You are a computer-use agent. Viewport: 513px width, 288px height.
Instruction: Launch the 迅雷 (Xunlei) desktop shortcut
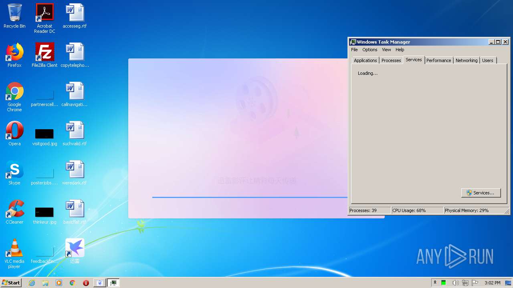pyautogui.click(x=75, y=251)
